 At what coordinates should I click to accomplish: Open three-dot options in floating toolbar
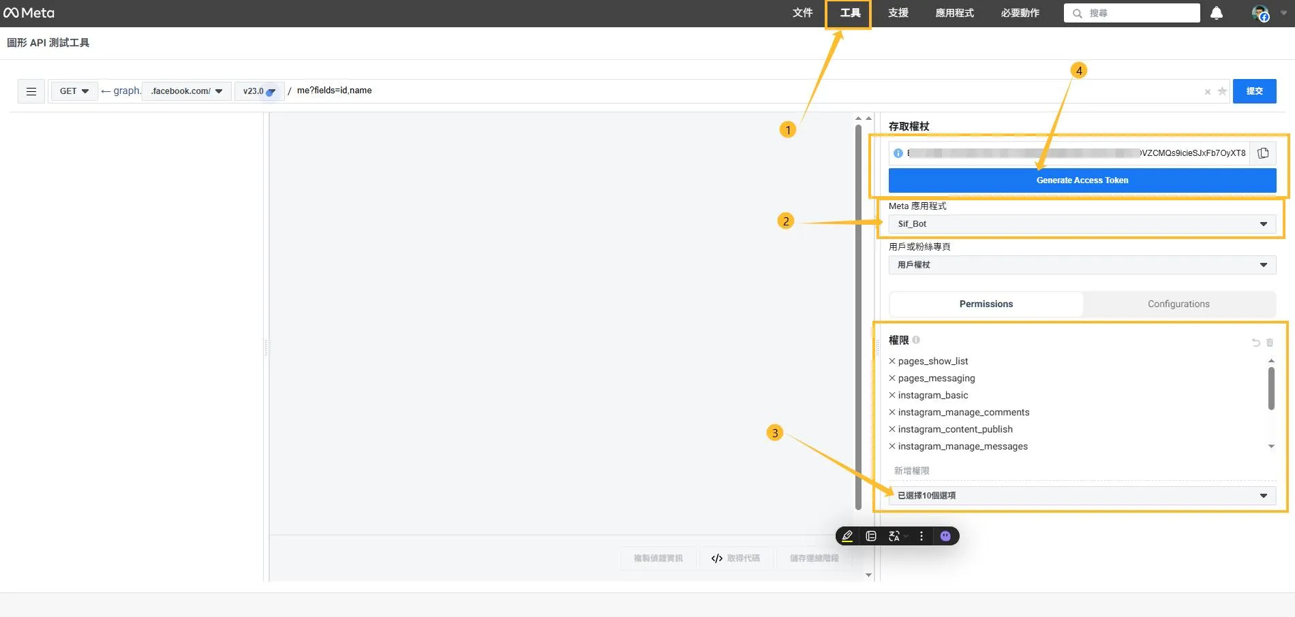[921, 536]
